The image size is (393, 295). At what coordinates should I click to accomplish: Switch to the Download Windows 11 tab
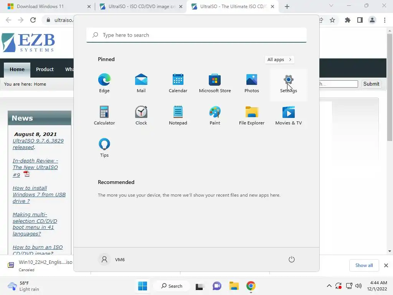pos(40,7)
